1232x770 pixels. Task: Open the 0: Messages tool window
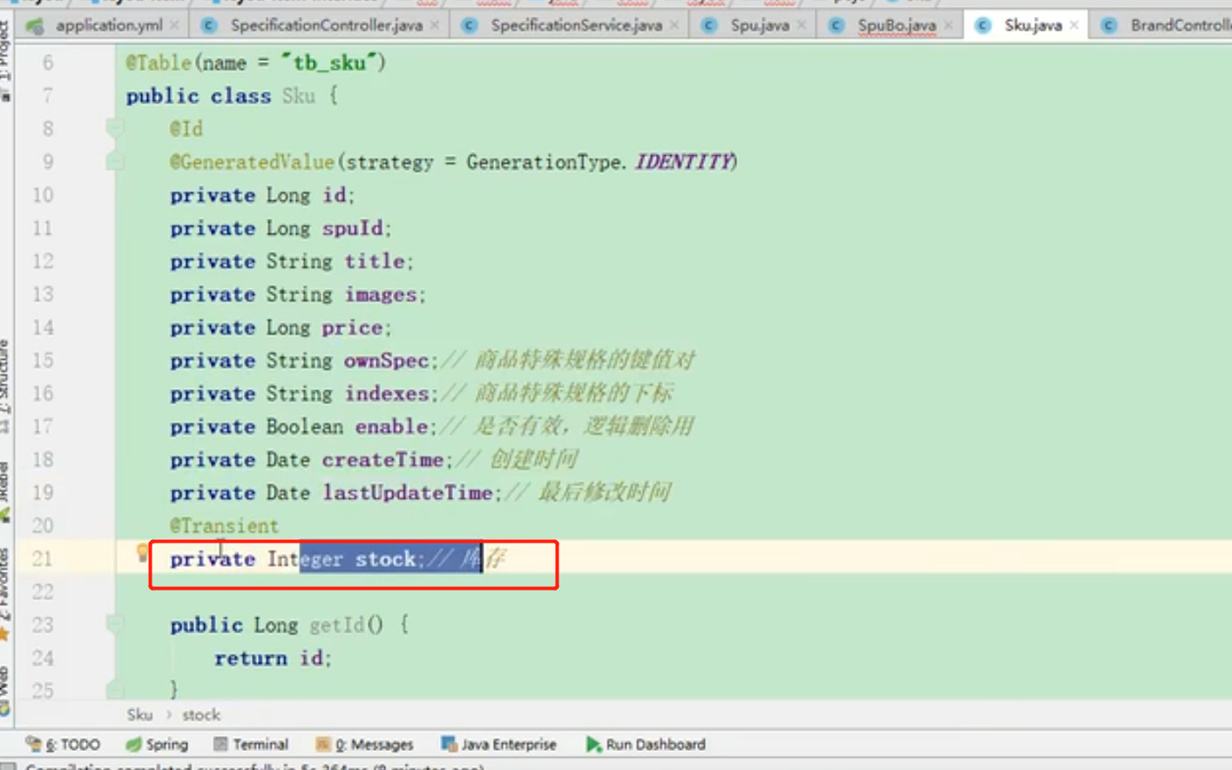pos(364,744)
